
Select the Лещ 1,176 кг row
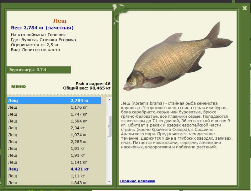coord(54,107)
